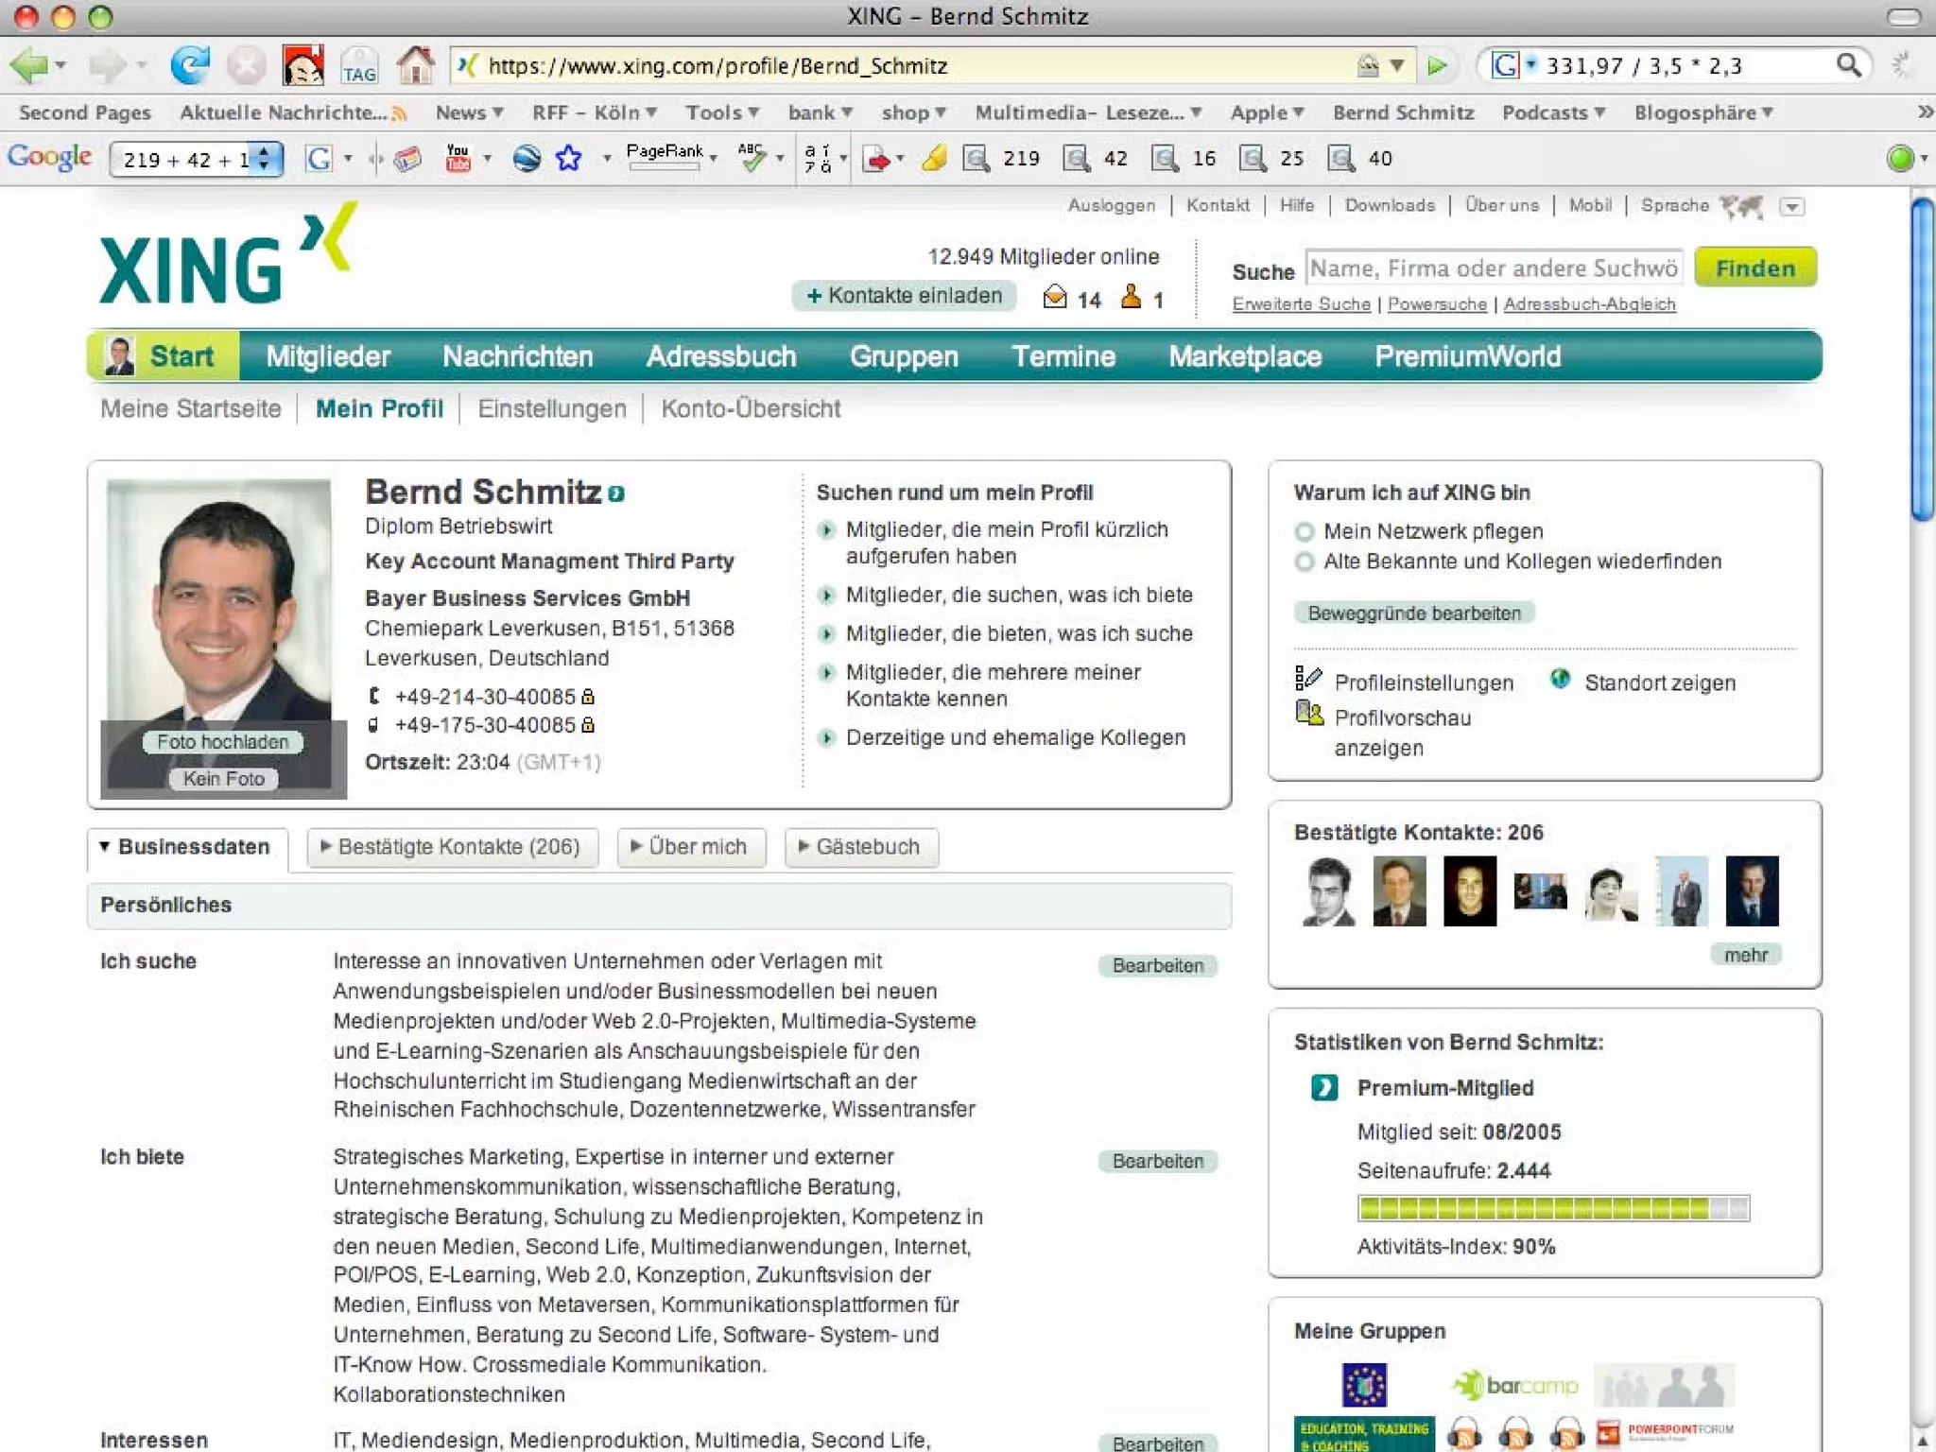
Task: Open the News bookmarks dropdown
Action: pyautogui.click(x=469, y=112)
